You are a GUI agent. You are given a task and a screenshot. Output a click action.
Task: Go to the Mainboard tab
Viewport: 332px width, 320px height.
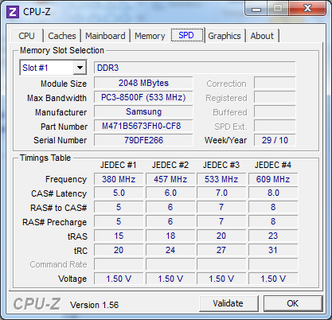(105, 36)
